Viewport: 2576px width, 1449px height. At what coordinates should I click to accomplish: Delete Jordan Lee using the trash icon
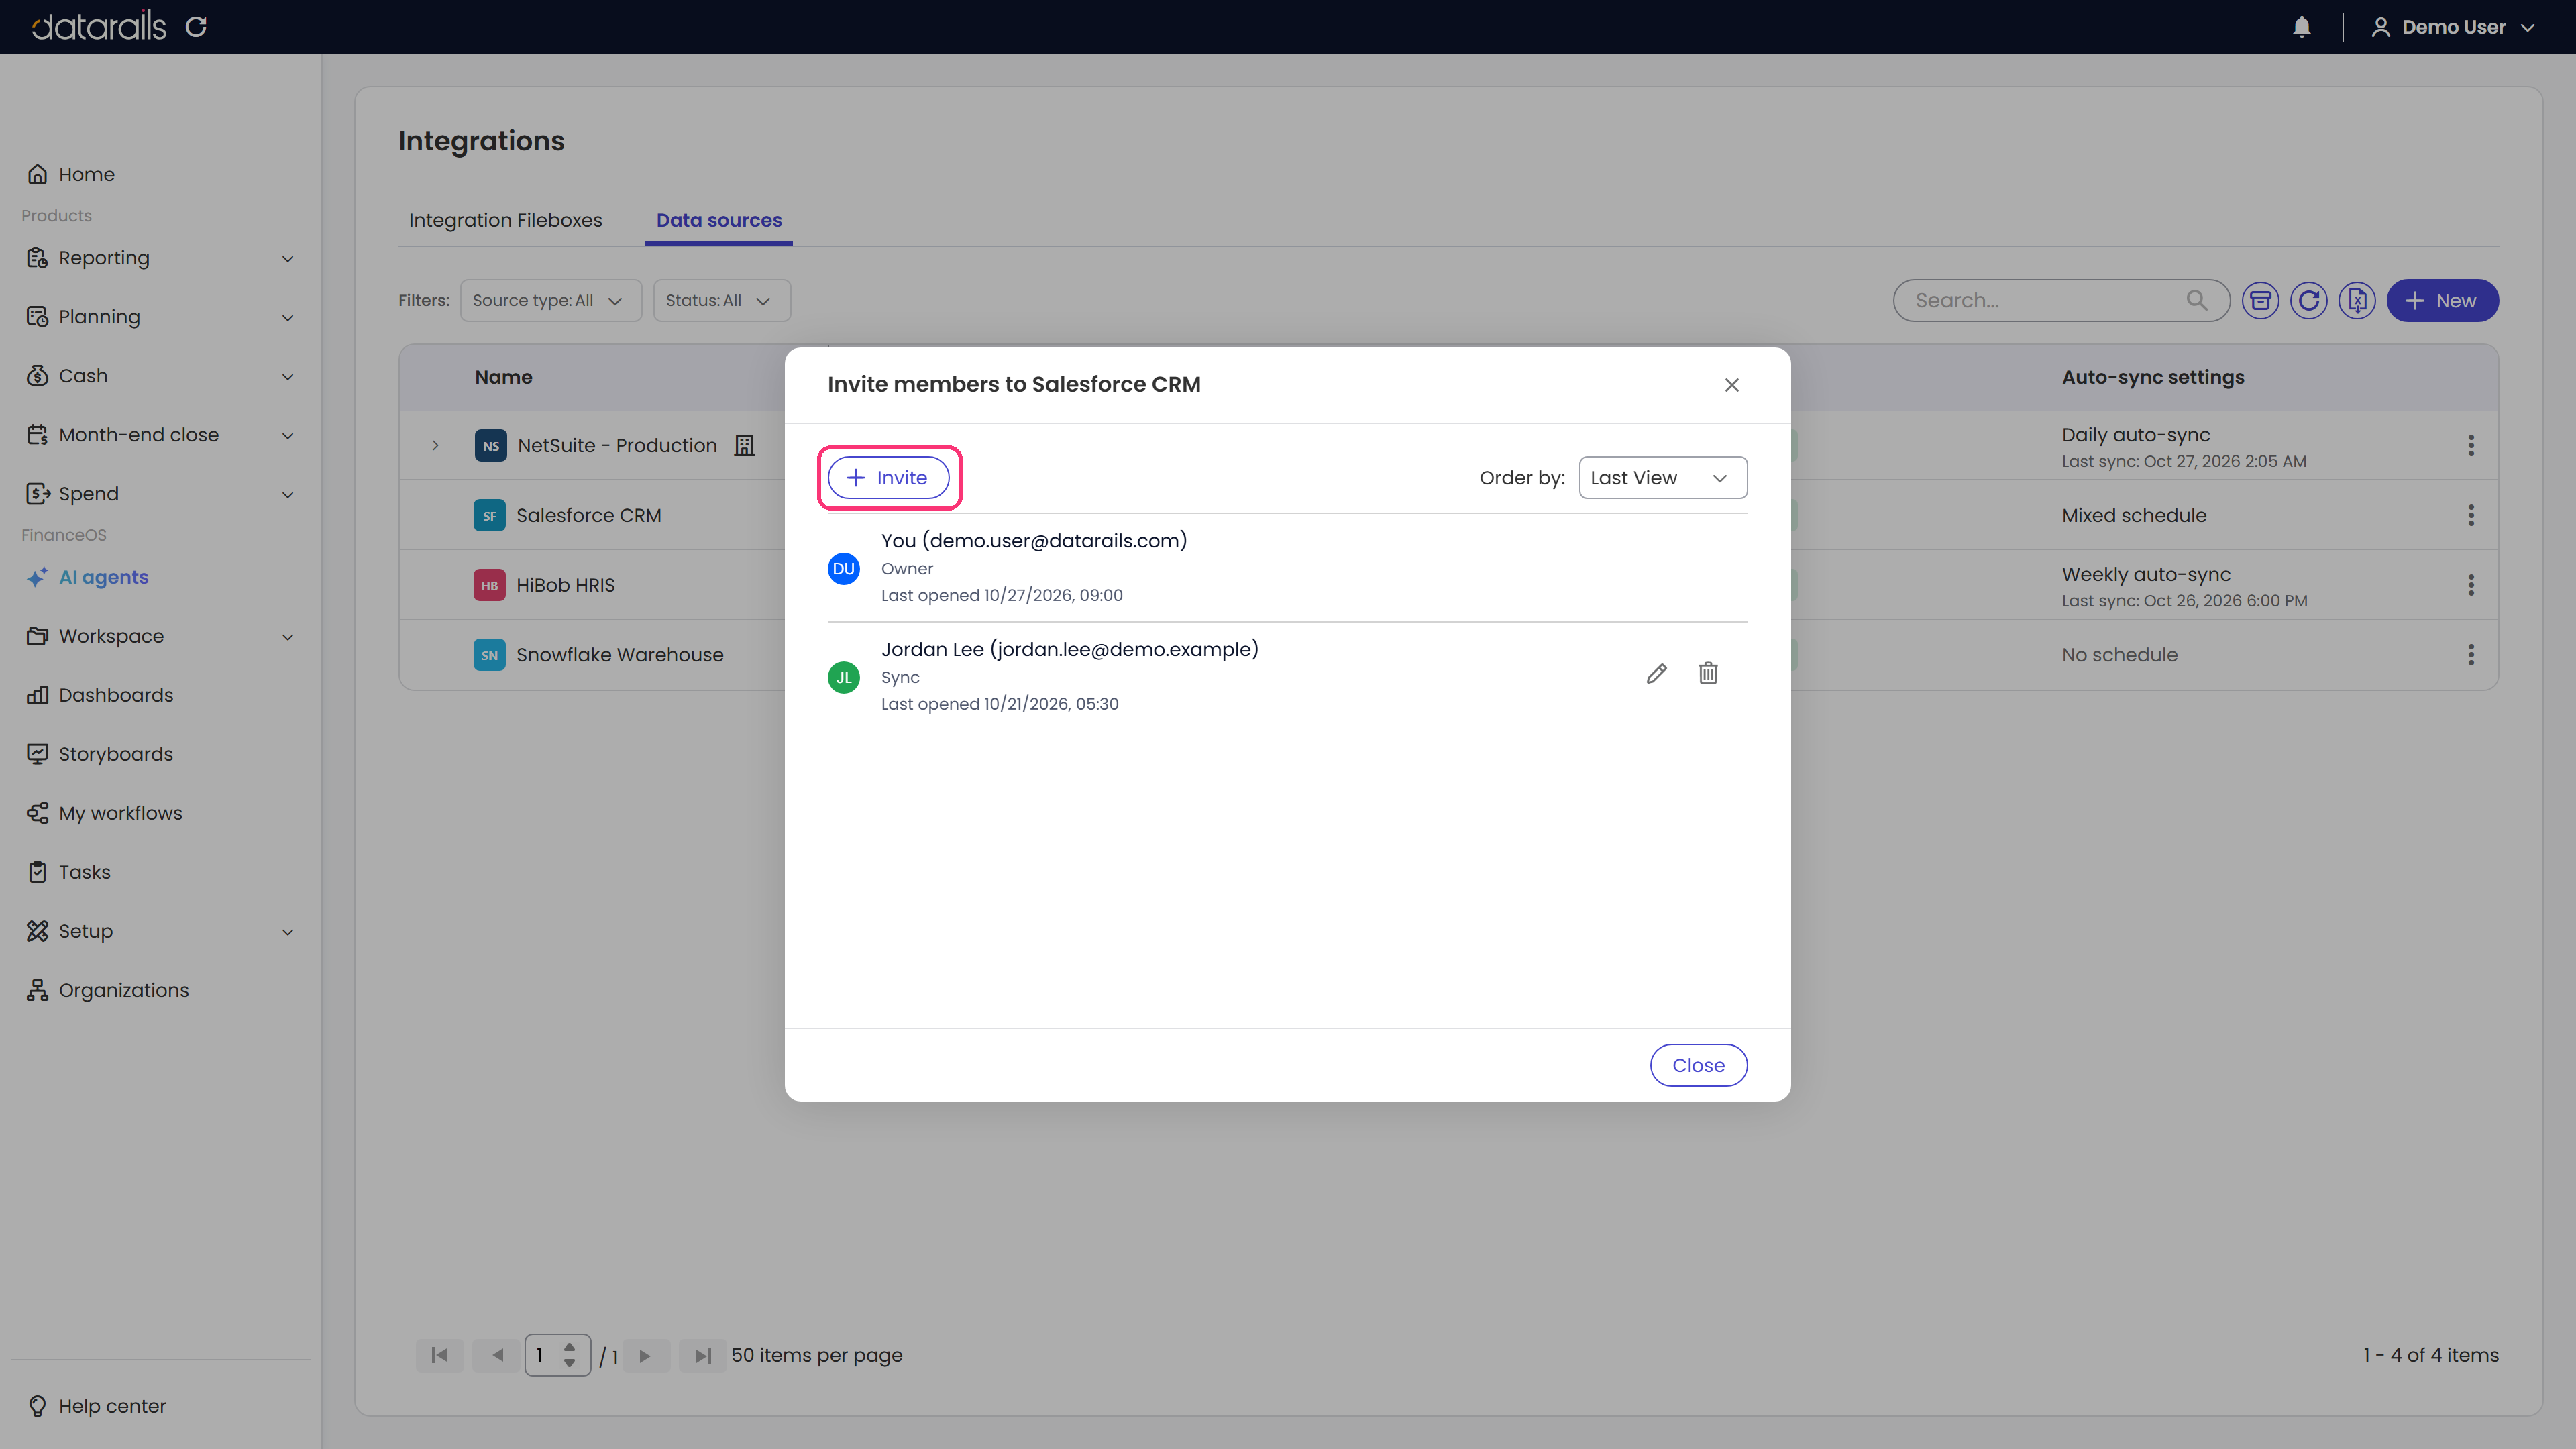[x=1708, y=673]
